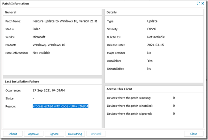Click the Inherit button
208x140 pixels.
point(13,134)
